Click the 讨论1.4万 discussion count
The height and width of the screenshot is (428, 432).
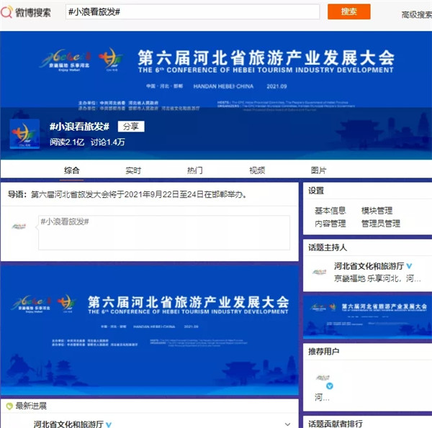click(108, 142)
